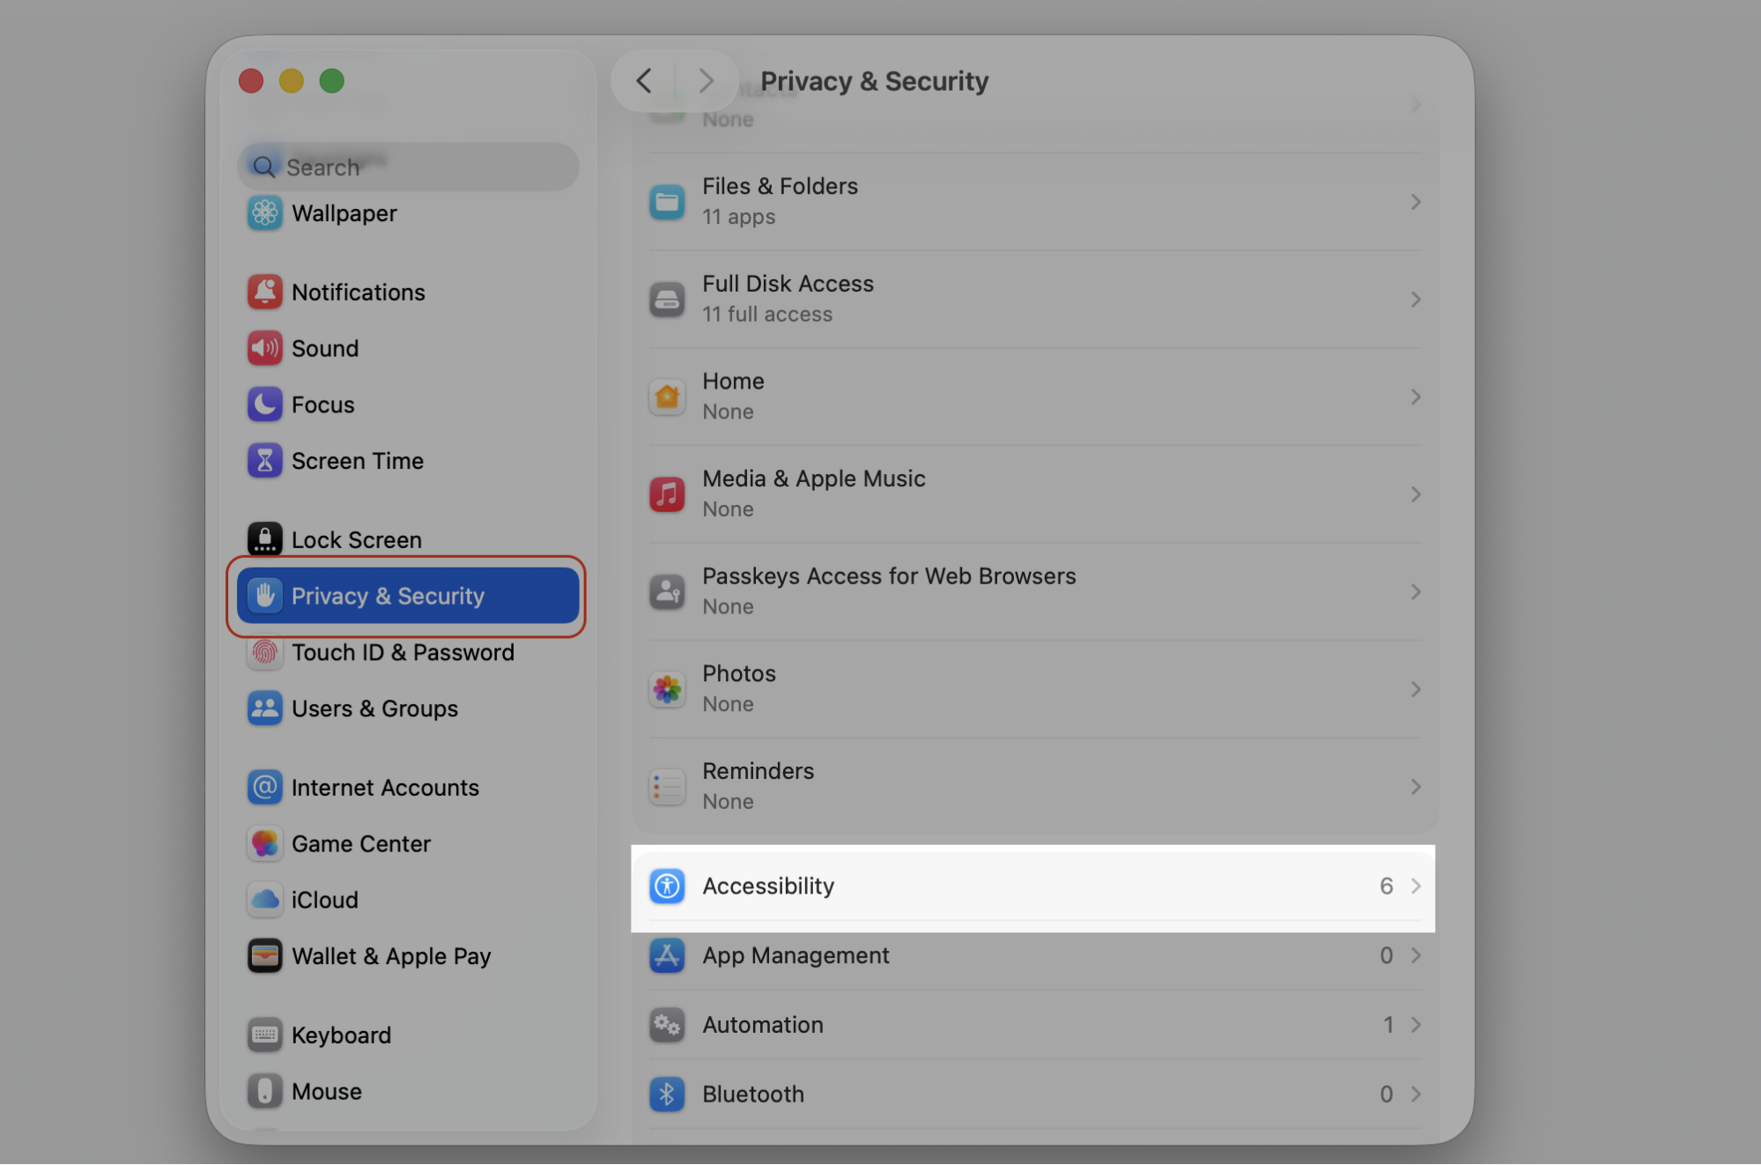Click the Reminders list icon

667,787
